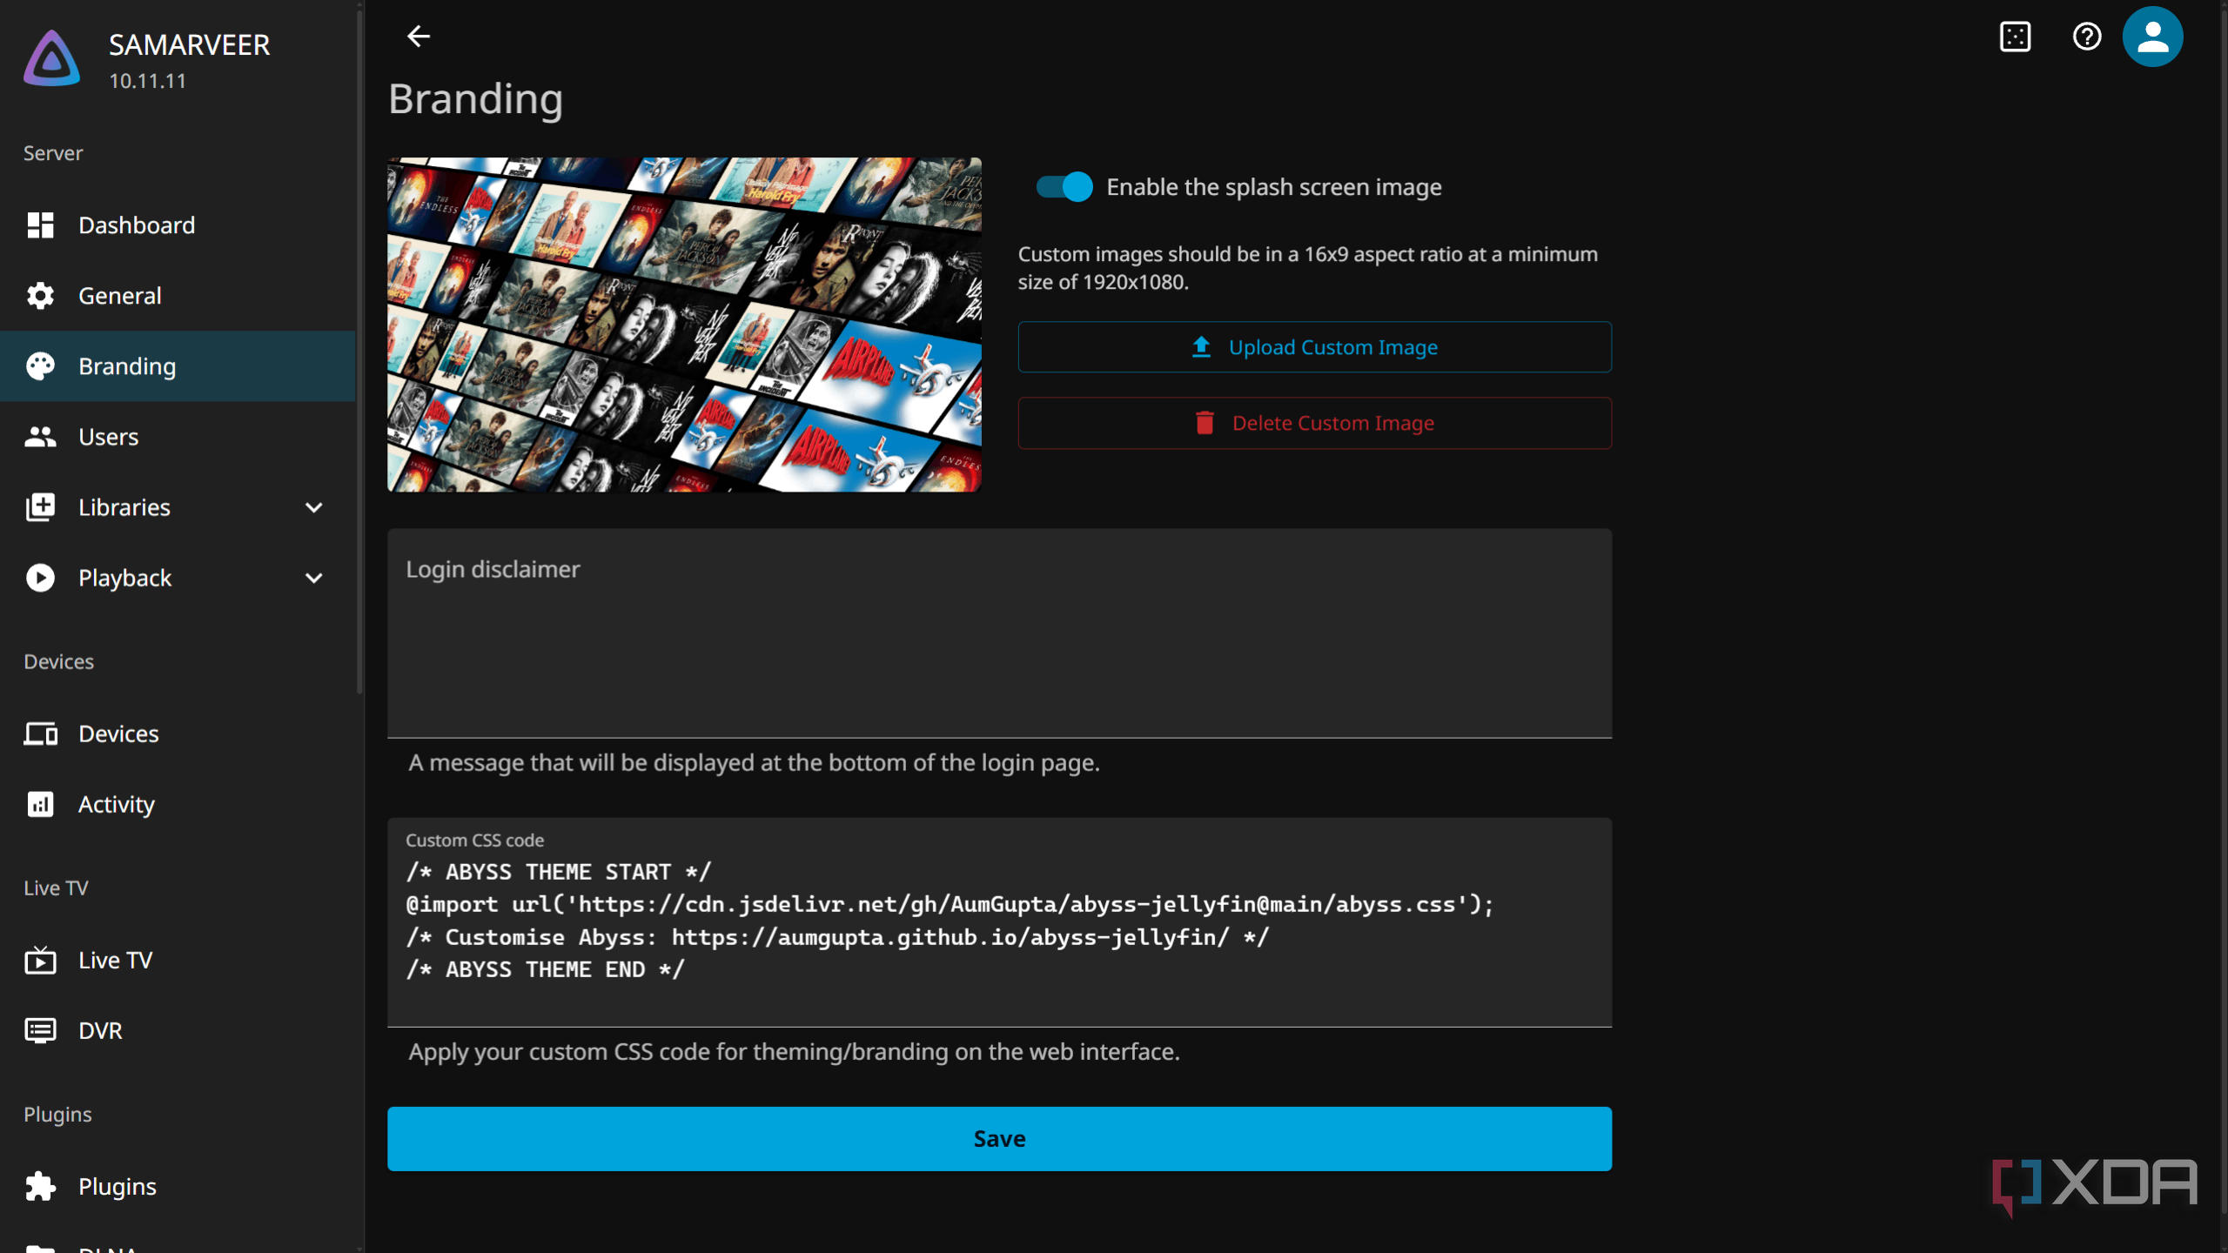Viewport: 2228px width, 1253px height.
Task: Click the Plugins section header
Action: 57,1115
